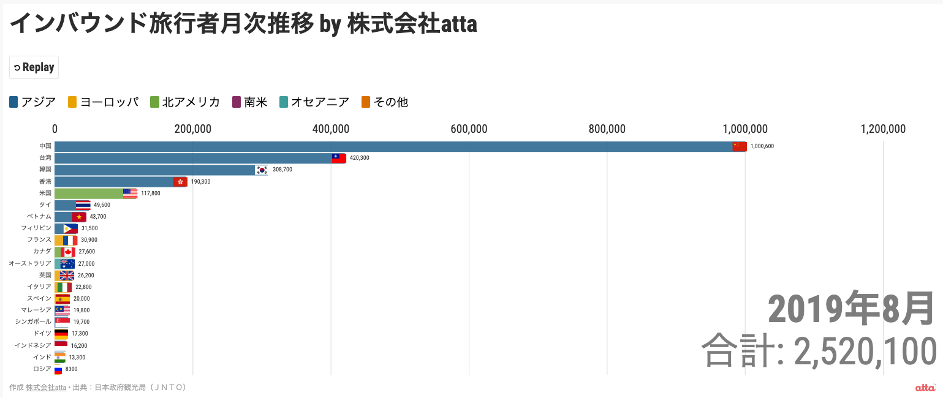Toggle the ヨーロッパ legend filter
The image size is (943, 398).
(x=104, y=102)
